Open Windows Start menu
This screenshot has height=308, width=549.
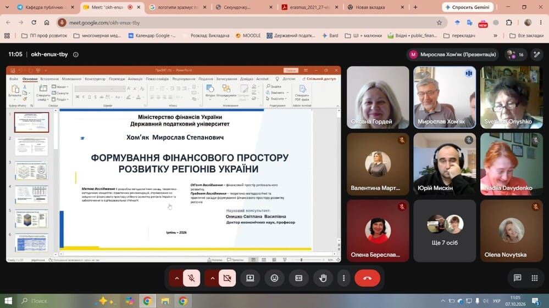(x=8, y=301)
